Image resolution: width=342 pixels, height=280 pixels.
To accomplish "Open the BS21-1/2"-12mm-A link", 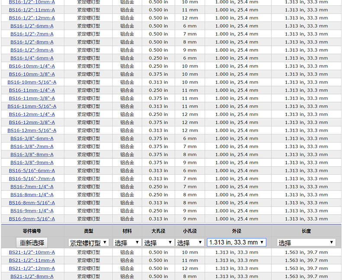I will point(32,268).
